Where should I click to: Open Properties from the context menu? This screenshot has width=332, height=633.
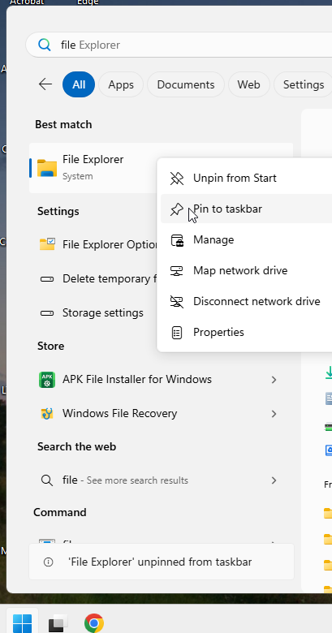coord(247,332)
